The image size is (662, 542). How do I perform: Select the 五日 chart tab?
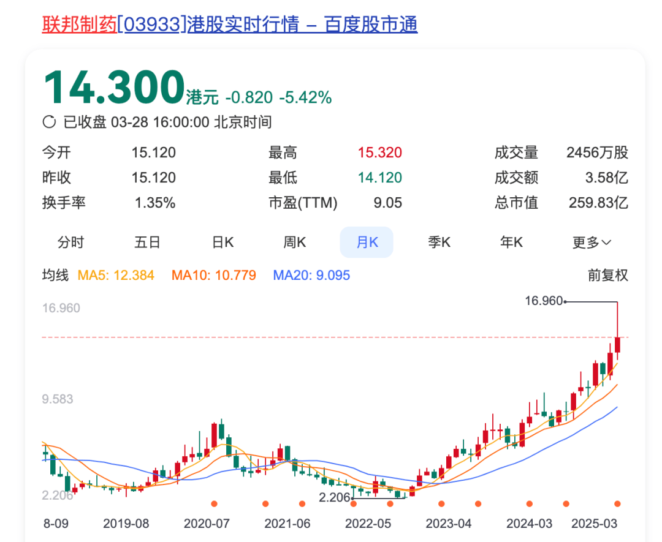[147, 242]
